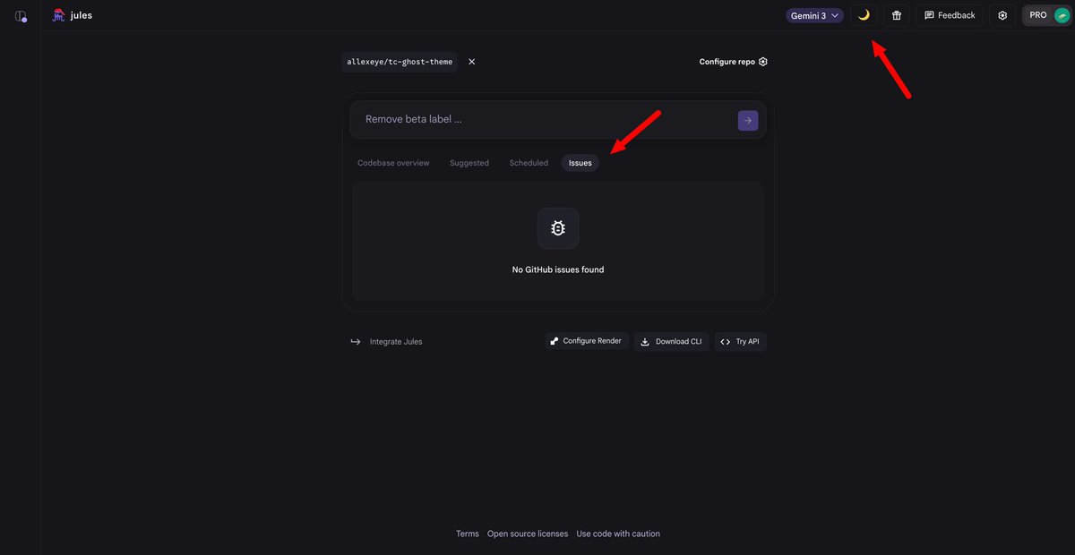Submit prompt with the arrow button
Viewport: 1075px width, 555px height.
tap(748, 120)
